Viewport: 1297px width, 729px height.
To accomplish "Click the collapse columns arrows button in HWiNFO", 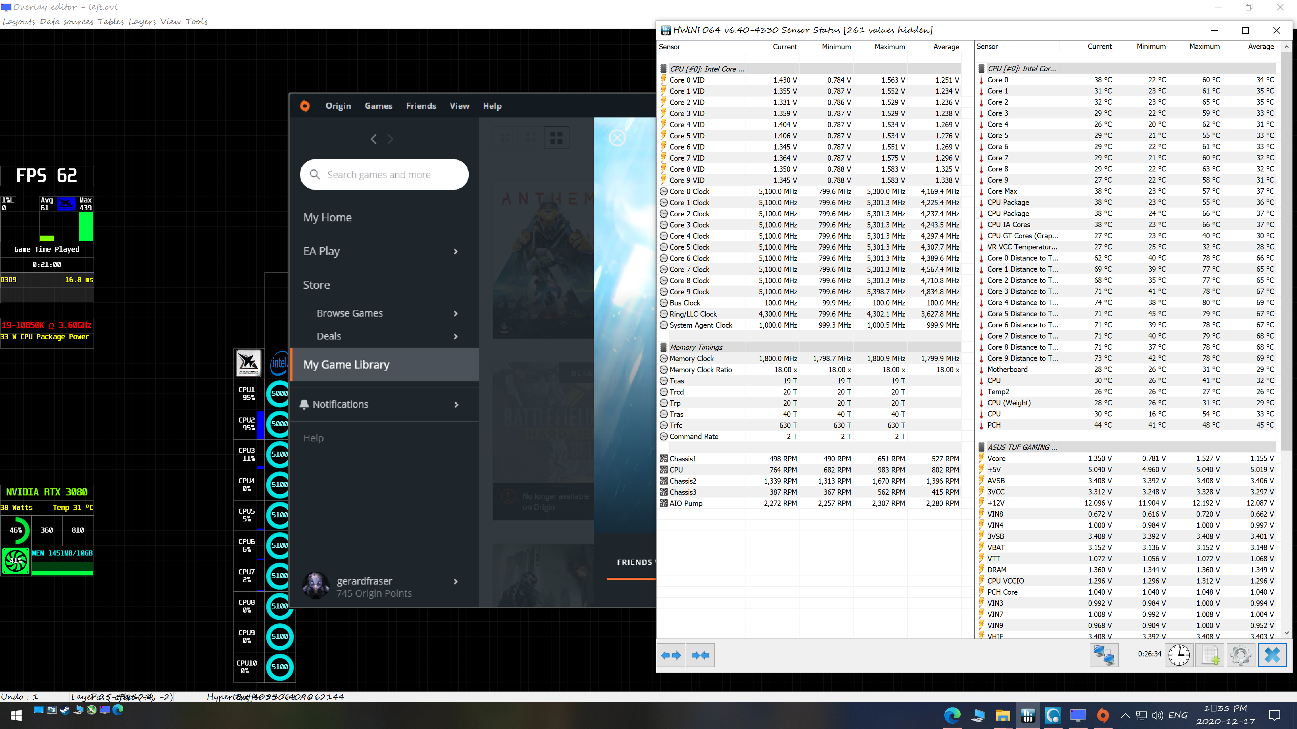I will tap(701, 655).
